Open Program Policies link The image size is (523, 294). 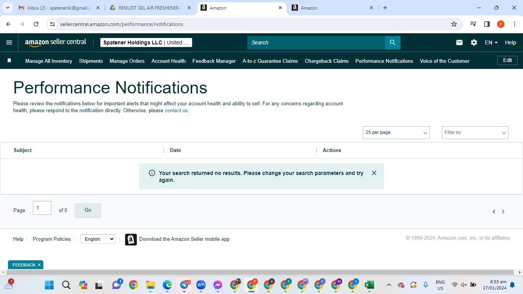(52, 239)
